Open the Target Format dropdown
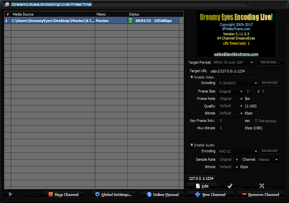Image resolution: width=289 pixels, height=203 pixels. (x=233, y=62)
